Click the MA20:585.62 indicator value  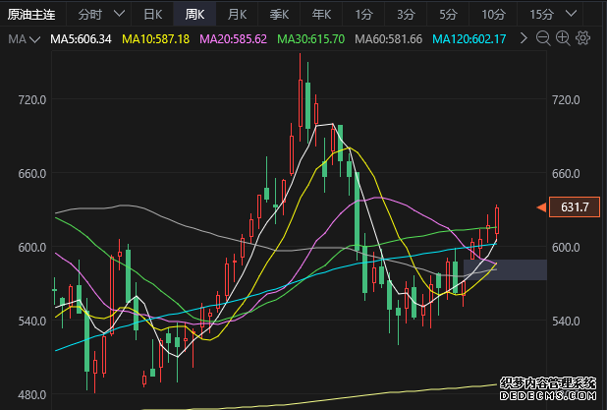[x=233, y=39]
